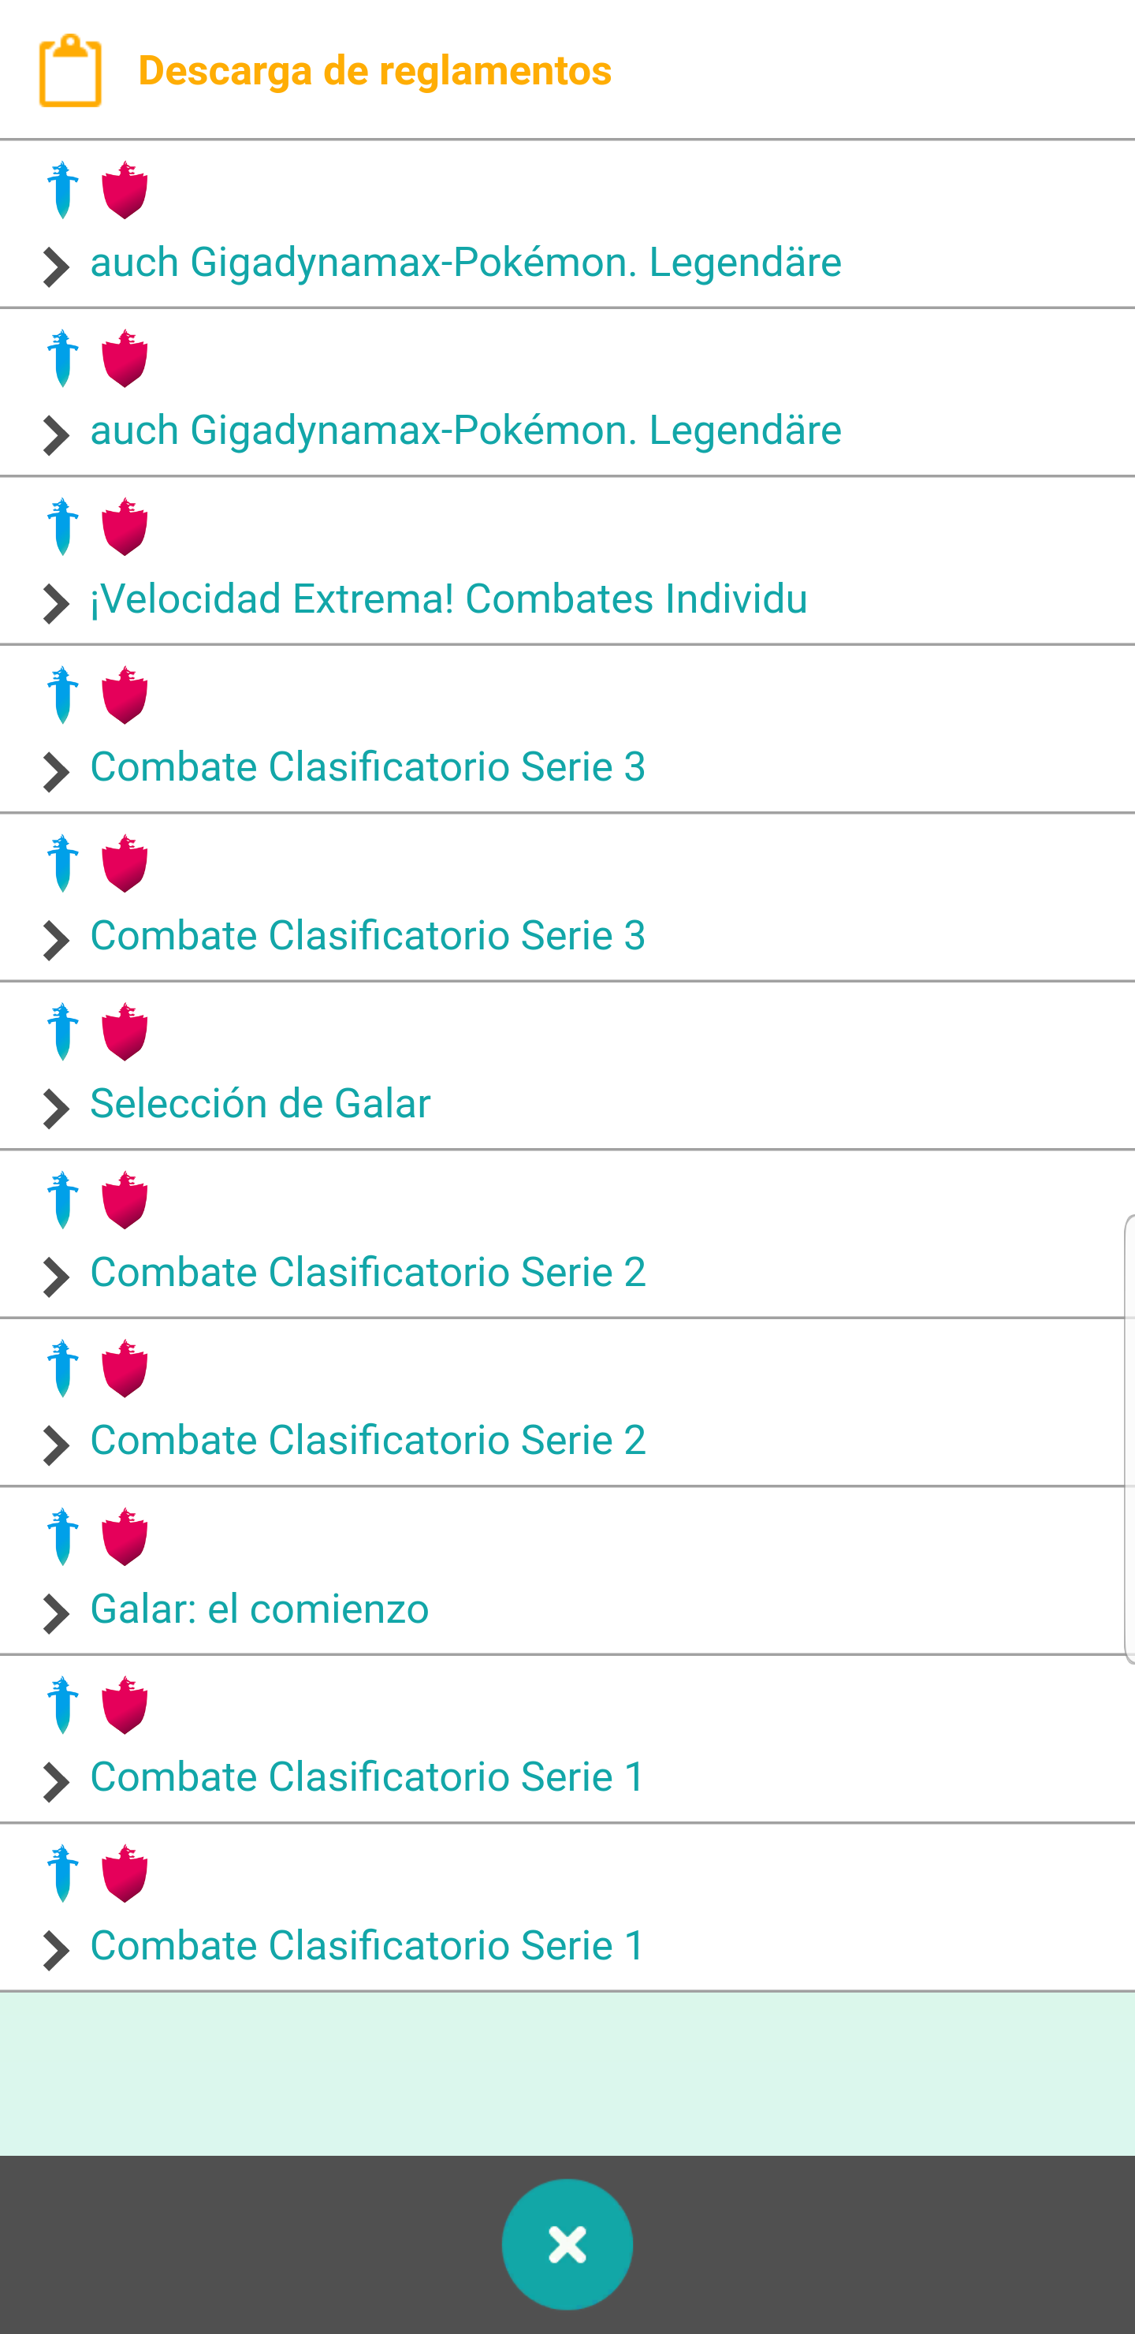Viewport: 1135px width, 2334px height.
Task: Click the sword icon above "¡Velocidad Extrema!"
Action: coord(62,527)
